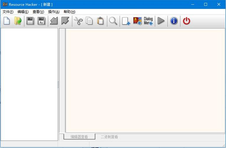Maximize the Resource Hacker window

click(206, 4)
